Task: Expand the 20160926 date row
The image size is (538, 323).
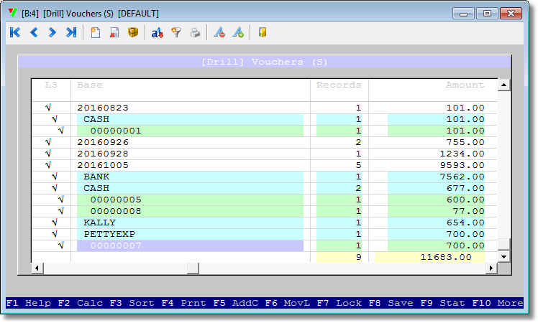Action: [x=264, y=142]
